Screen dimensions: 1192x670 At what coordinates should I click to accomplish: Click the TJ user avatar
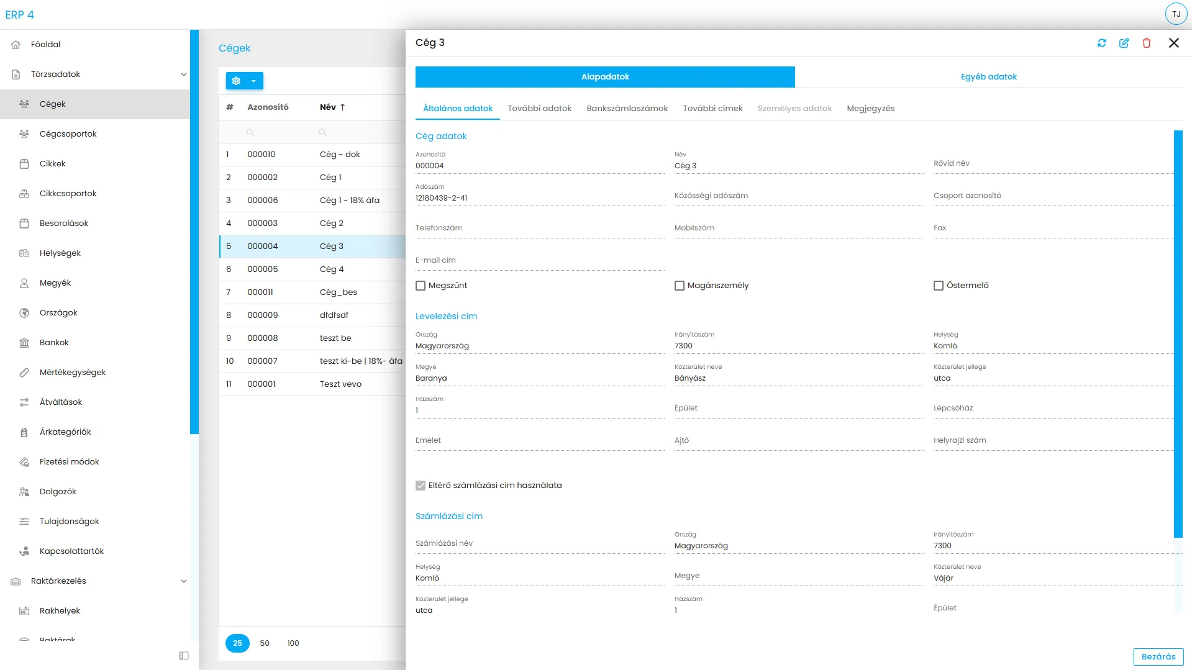point(1175,14)
